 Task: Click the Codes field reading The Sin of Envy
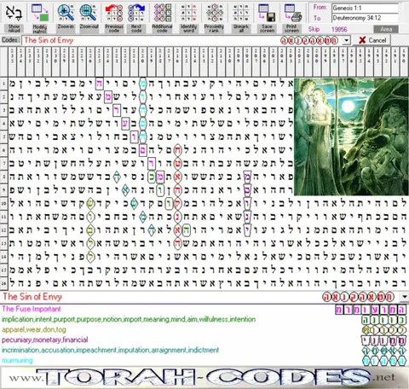[x=181, y=40]
